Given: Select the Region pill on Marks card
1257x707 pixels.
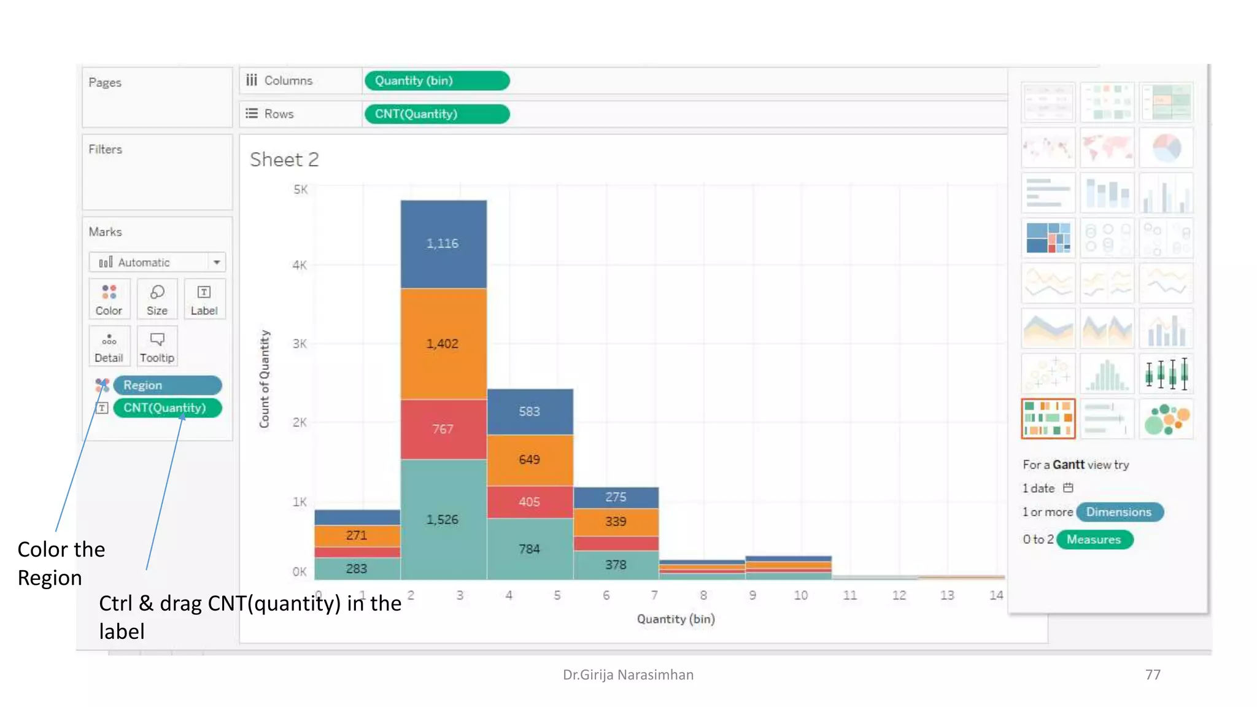Looking at the screenshot, I should click(167, 385).
